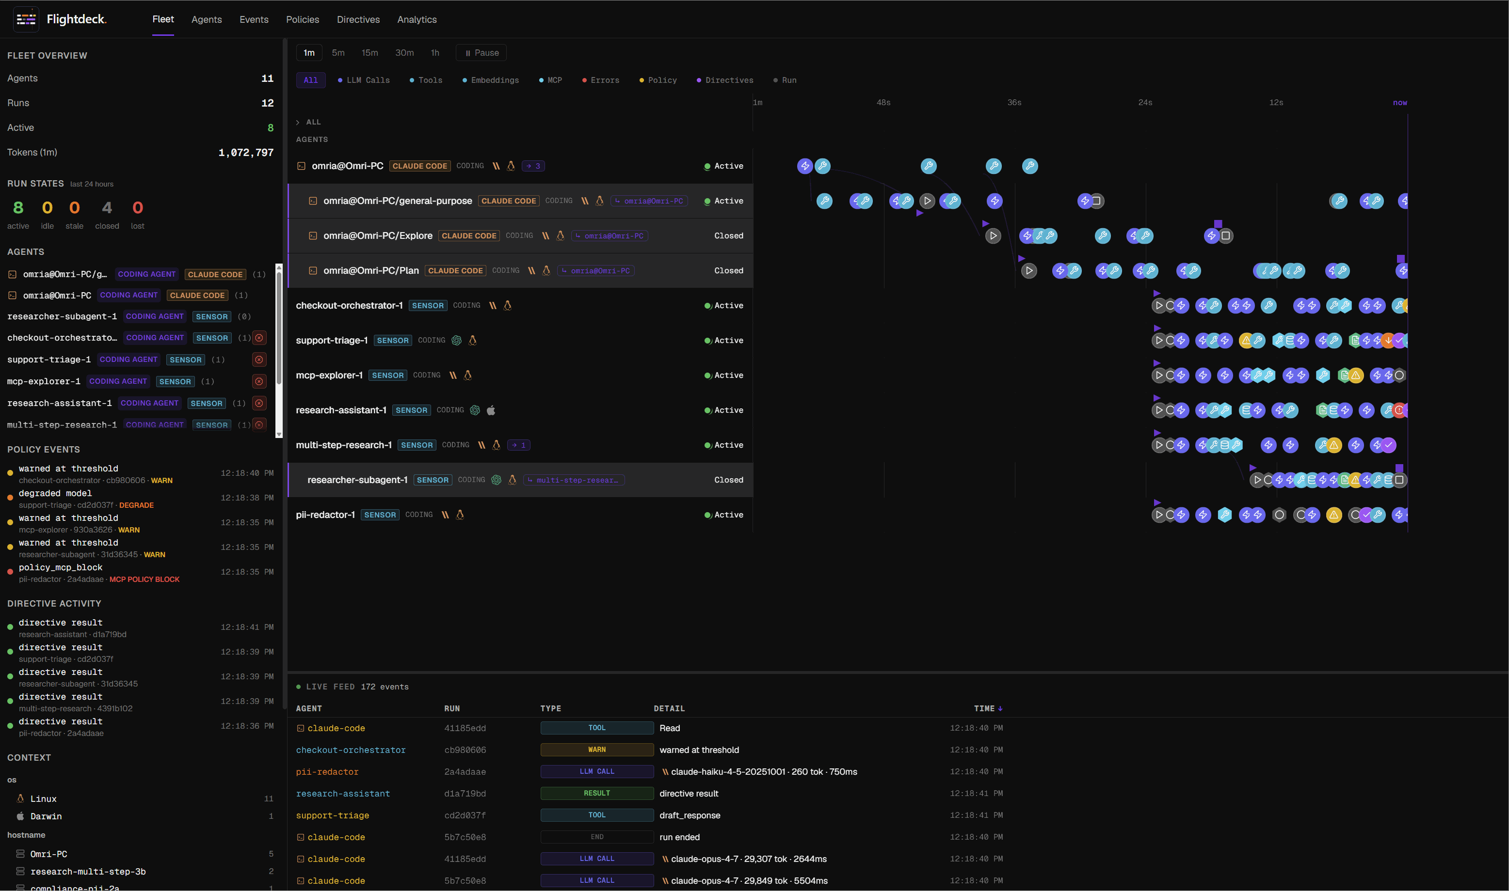The width and height of the screenshot is (1509, 891).
Task: Toggle the LLM Calls filter
Action: point(364,80)
